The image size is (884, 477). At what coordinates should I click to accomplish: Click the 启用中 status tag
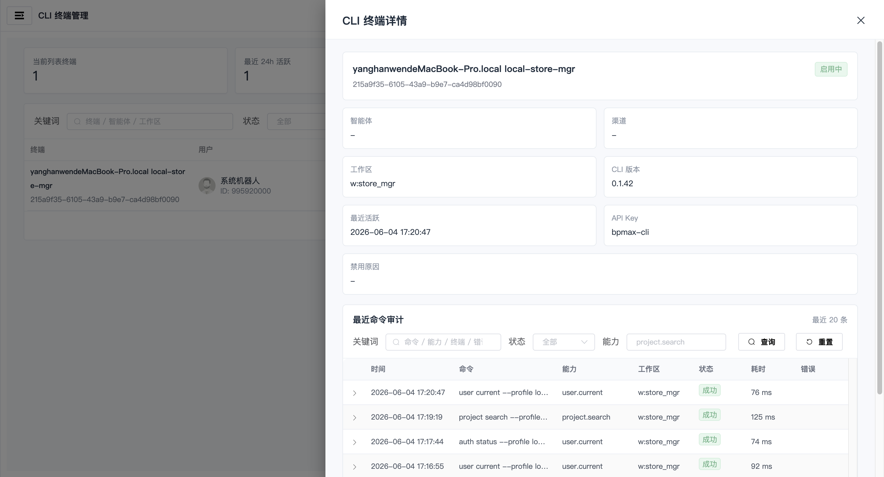tap(831, 69)
